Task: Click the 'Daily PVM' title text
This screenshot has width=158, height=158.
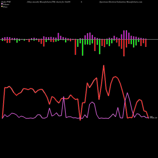Action: (6, 2)
